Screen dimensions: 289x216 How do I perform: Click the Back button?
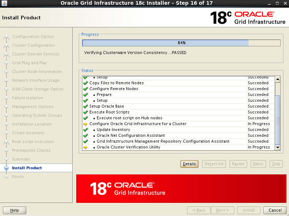[199, 210]
